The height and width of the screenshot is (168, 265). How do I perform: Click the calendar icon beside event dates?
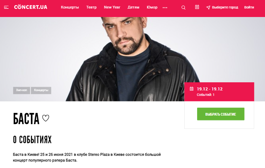point(191,89)
